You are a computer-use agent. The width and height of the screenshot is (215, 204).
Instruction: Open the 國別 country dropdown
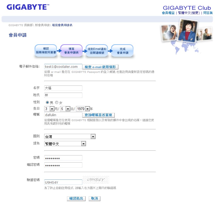(x=70, y=136)
